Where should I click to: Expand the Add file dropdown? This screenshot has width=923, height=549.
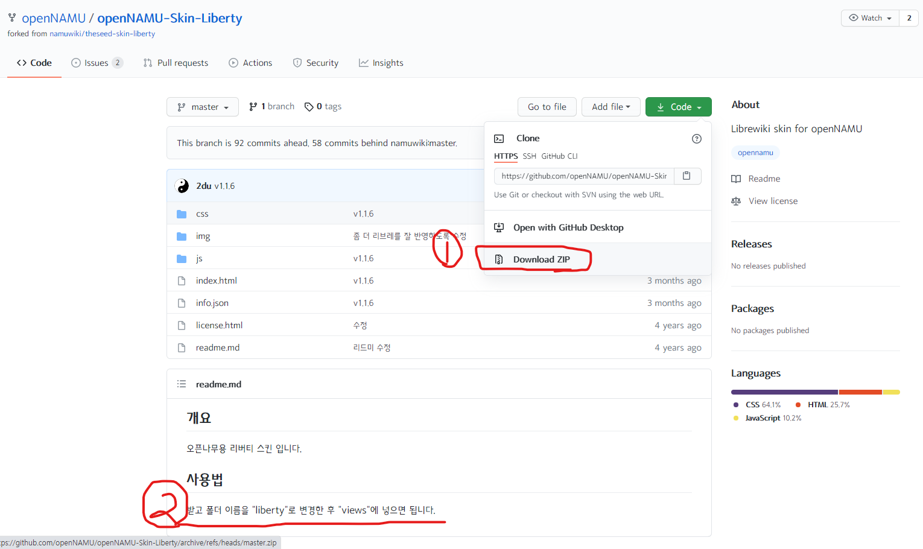click(611, 107)
